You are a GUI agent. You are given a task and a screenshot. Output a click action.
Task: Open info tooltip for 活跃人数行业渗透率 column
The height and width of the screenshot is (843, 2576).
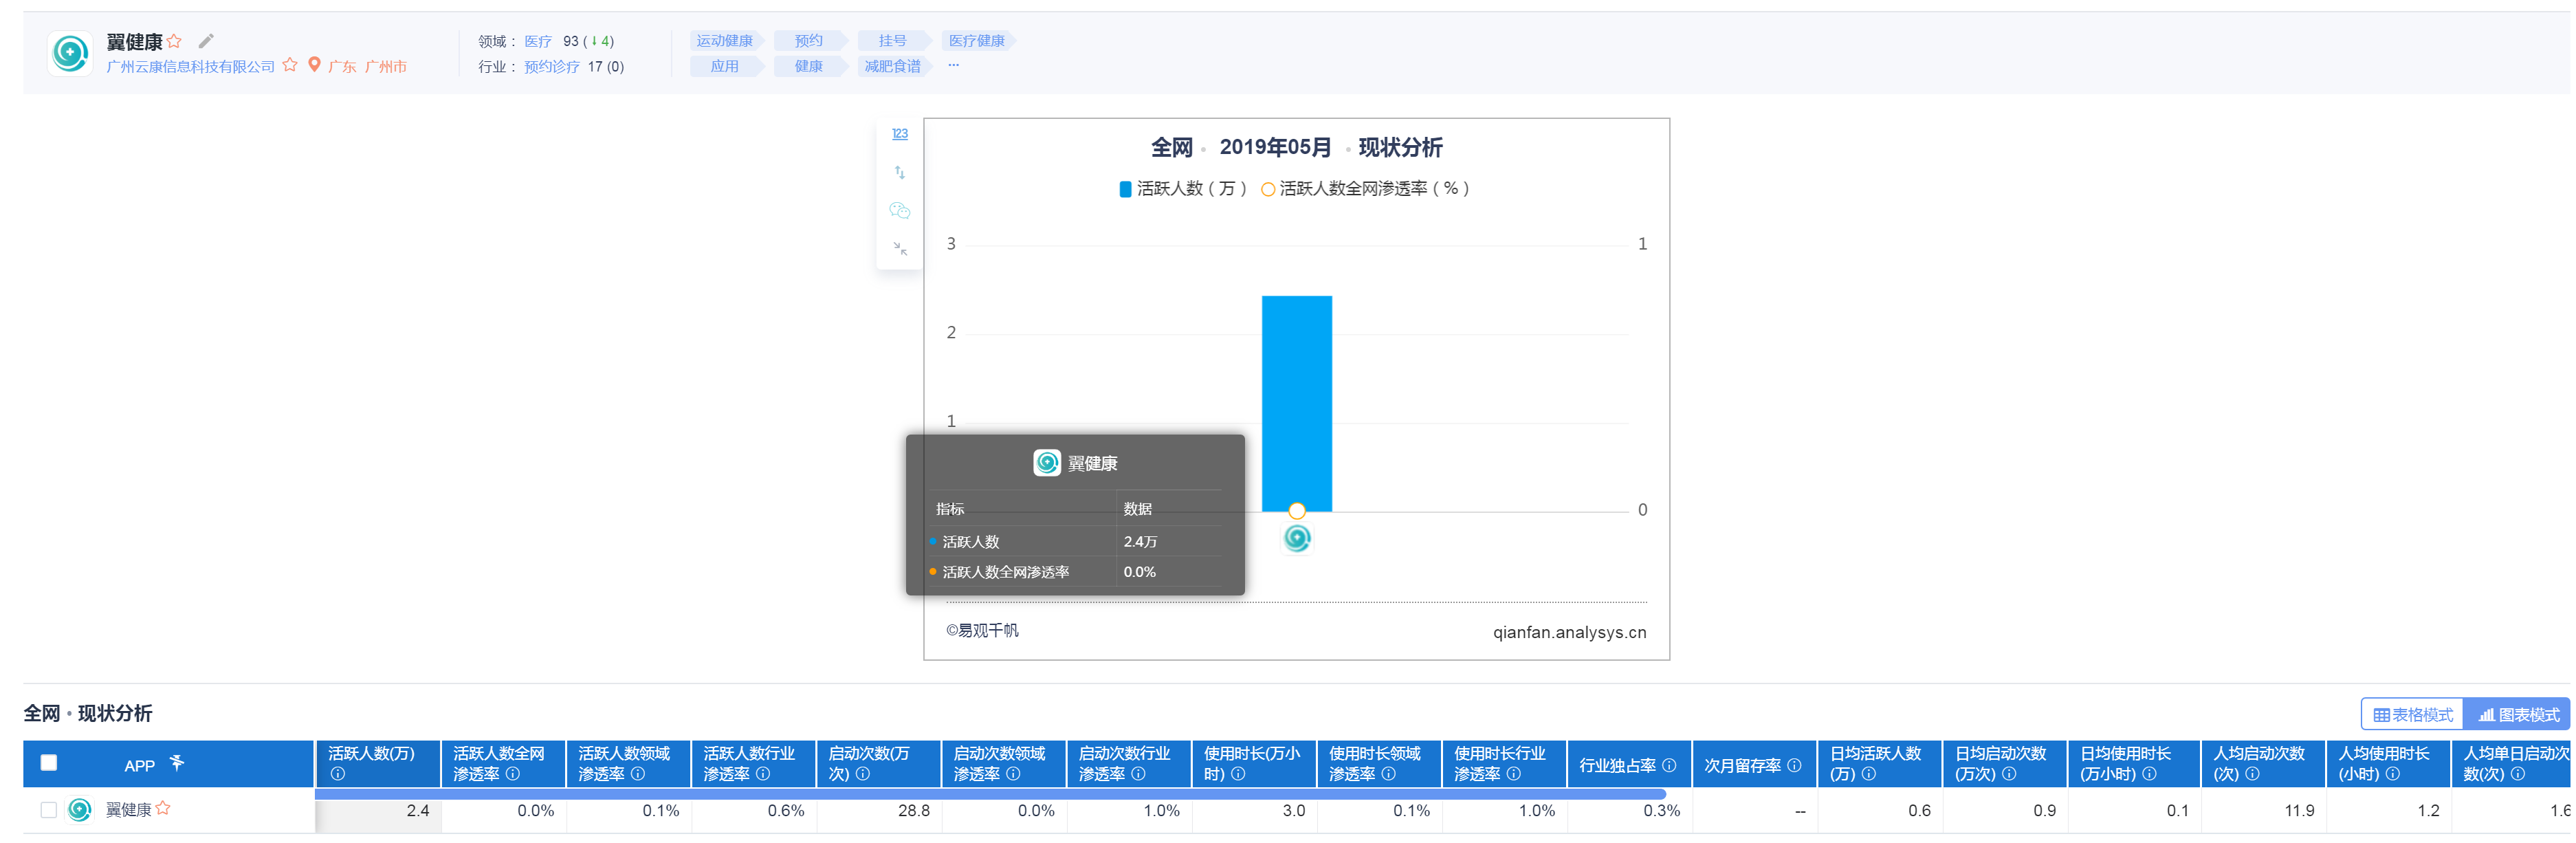click(763, 774)
